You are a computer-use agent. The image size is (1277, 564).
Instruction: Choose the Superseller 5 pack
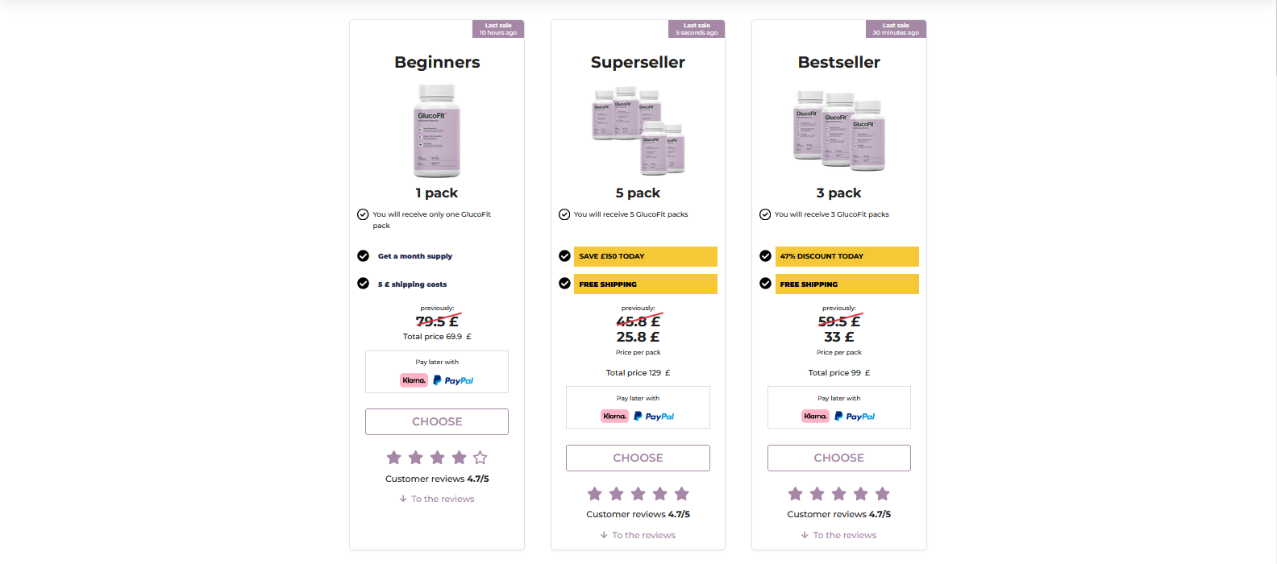[638, 458]
